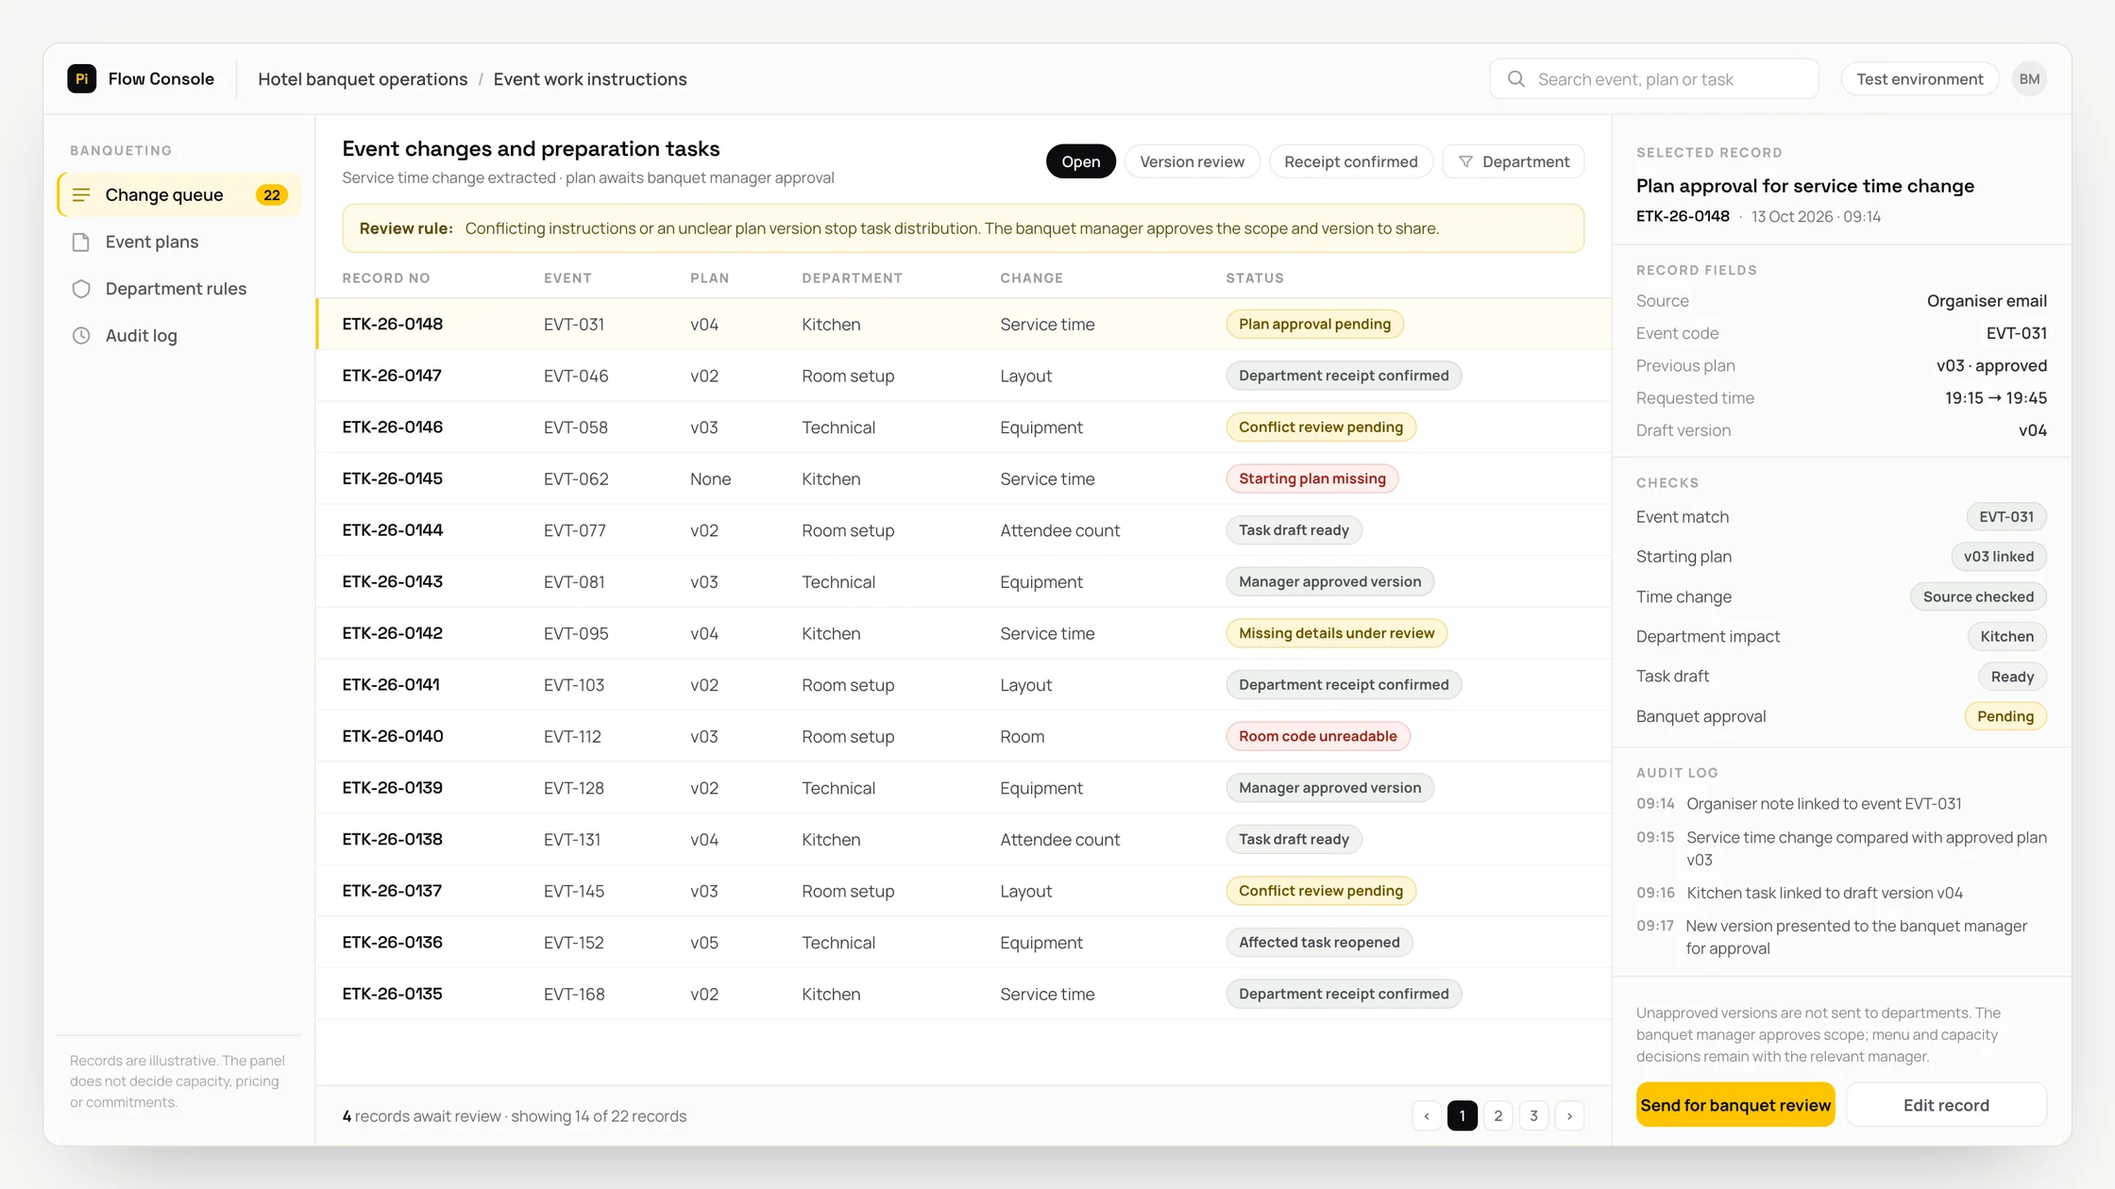Screen dimensions: 2115x1189
Task: Go to previous page arrow
Action: click(1427, 1116)
